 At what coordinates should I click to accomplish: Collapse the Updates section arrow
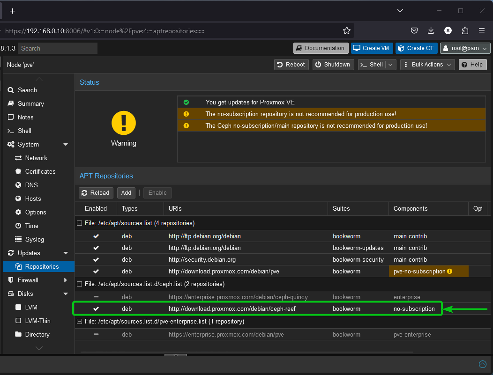tap(66, 253)
